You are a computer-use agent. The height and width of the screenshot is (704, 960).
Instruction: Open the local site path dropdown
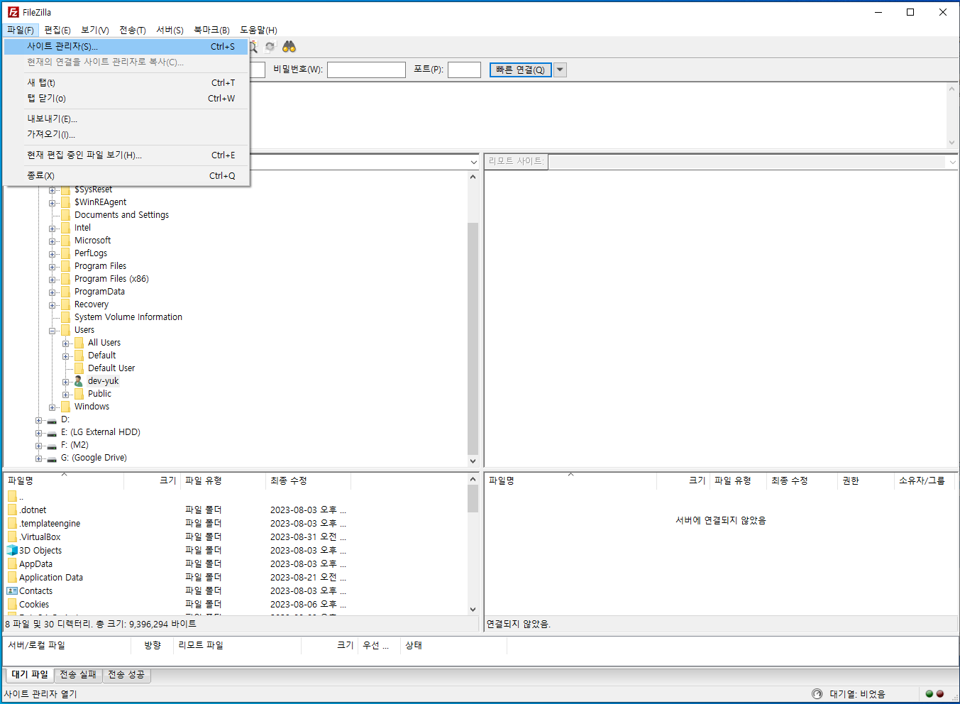click(473, 162)
